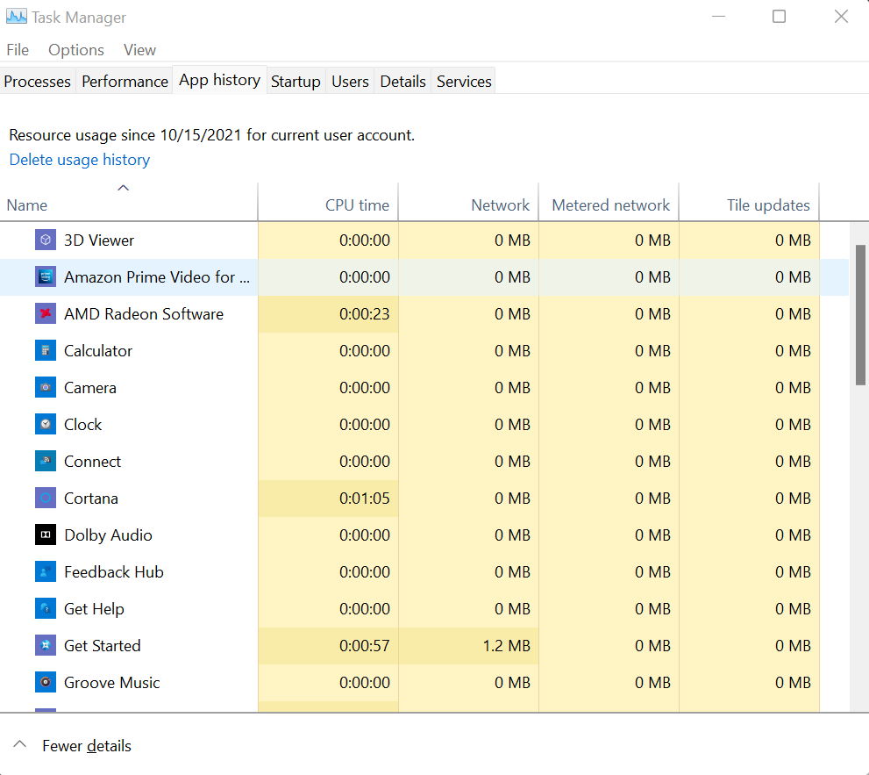Select the AMD Radeon Software name
Viewport: 869px width, 775px height.
[144, 314]
